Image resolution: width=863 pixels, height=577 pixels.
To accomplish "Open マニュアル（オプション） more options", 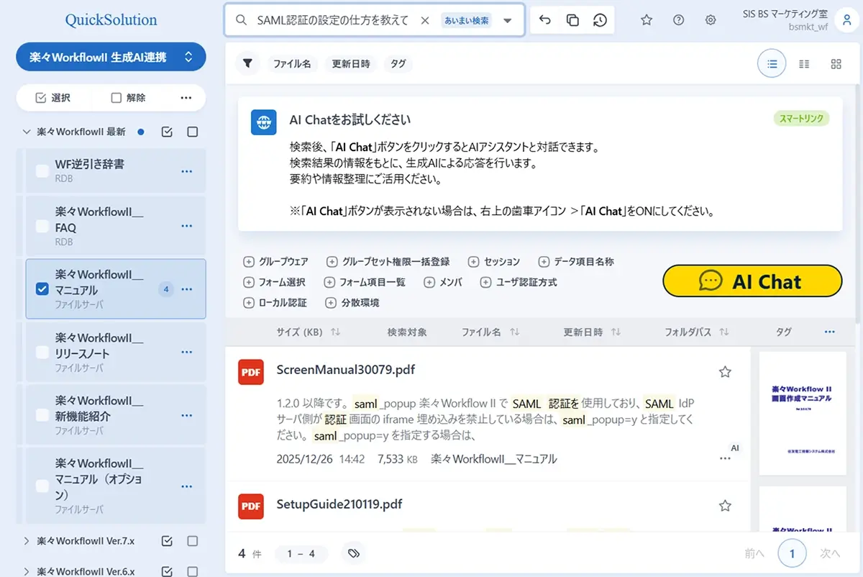I will point(187,486).
